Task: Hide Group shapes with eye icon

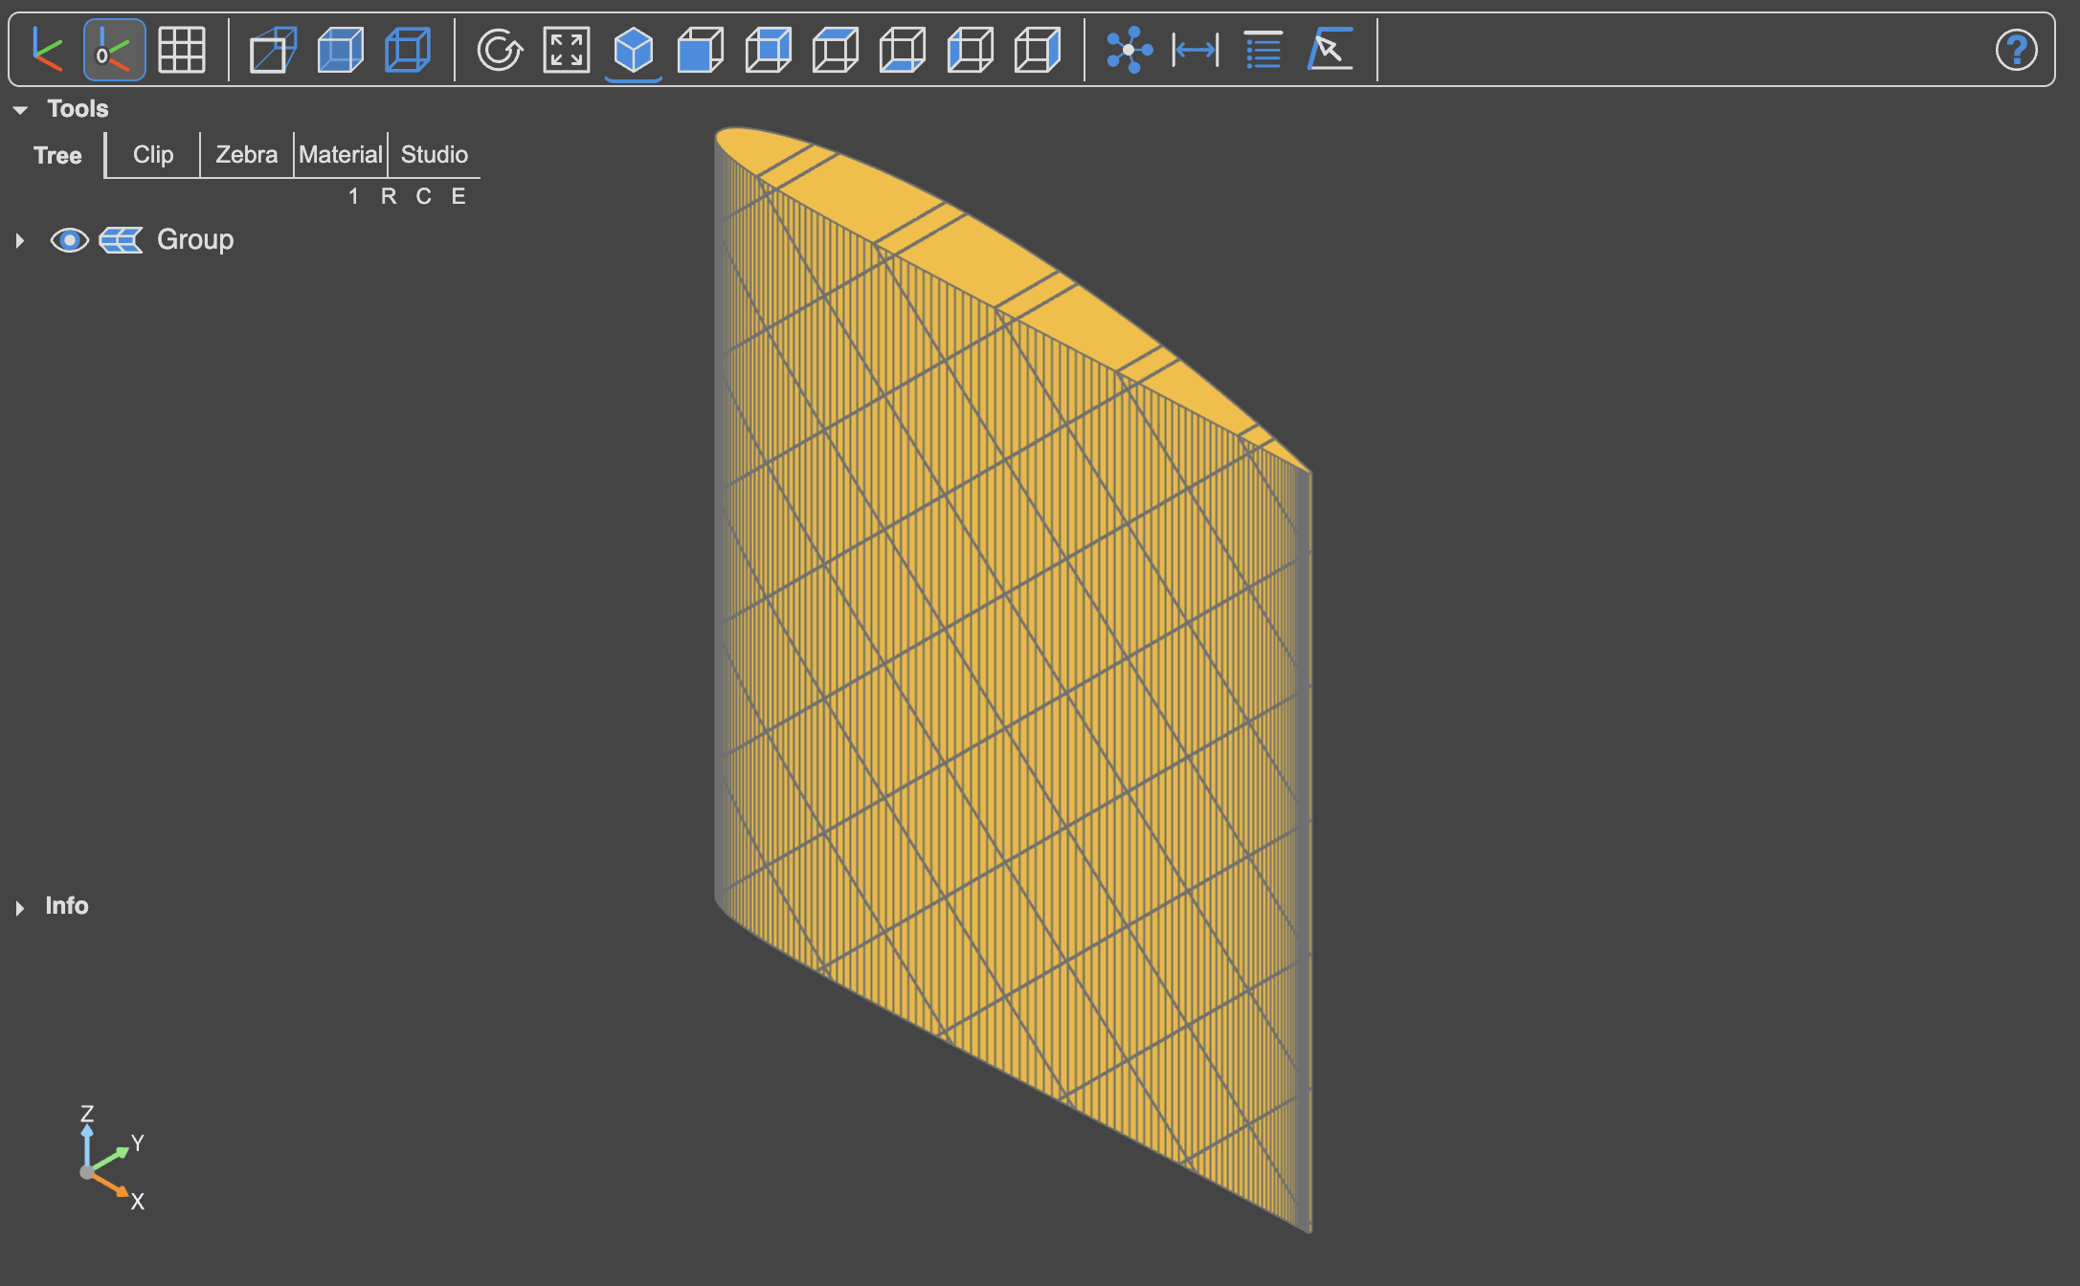Action: tap(69, 240)
